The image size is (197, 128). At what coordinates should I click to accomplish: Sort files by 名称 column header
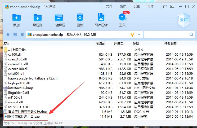[x=6, y=43]
